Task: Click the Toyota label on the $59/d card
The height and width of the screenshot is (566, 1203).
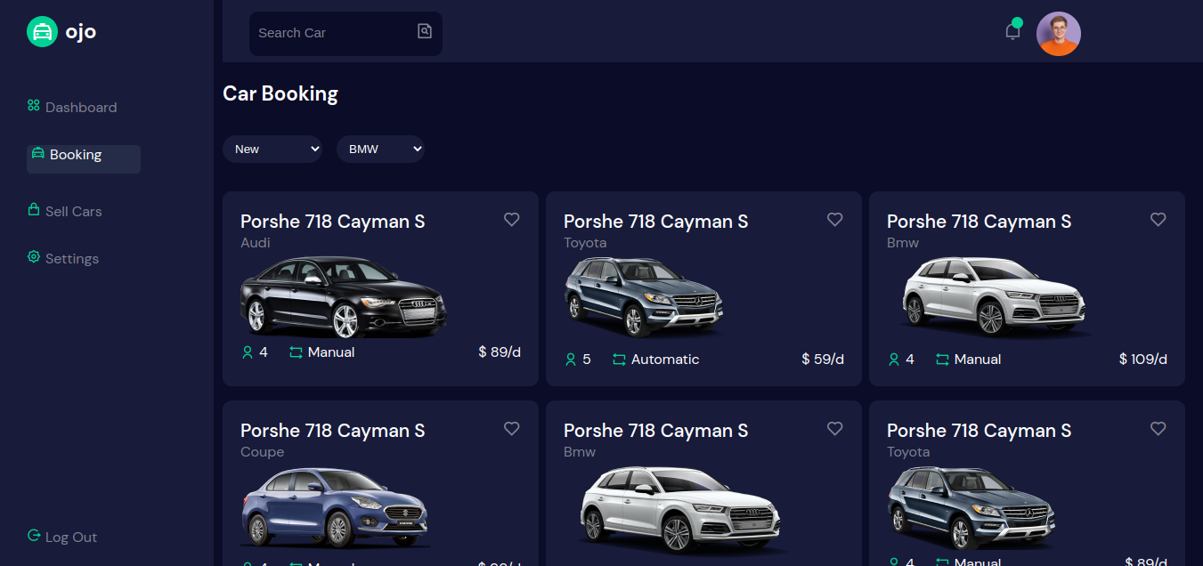Action: pyautogui.click(x=585, y=243)
